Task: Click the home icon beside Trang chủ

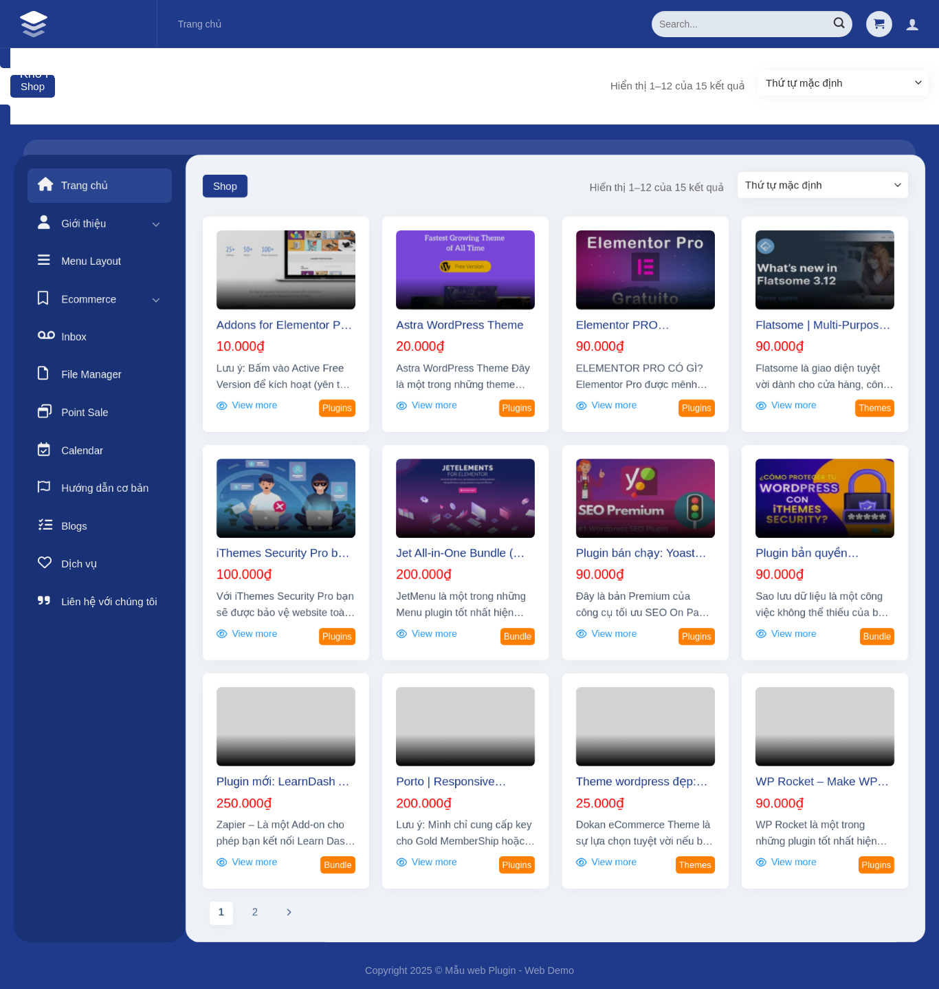Action: pos(45,184)
